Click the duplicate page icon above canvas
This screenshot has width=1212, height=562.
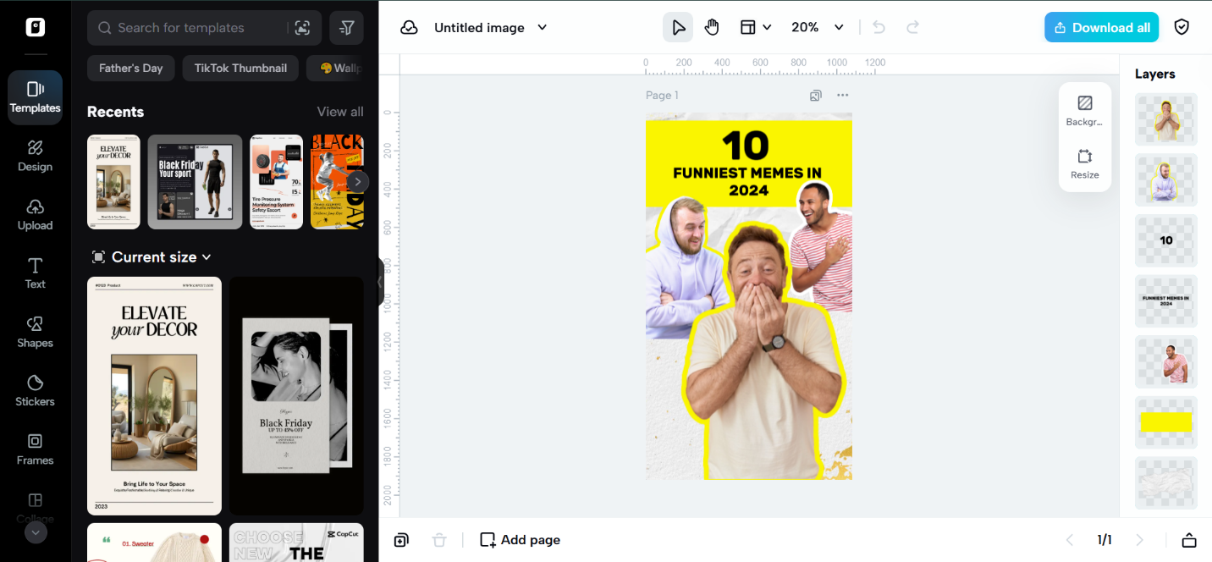click(815, 96)
